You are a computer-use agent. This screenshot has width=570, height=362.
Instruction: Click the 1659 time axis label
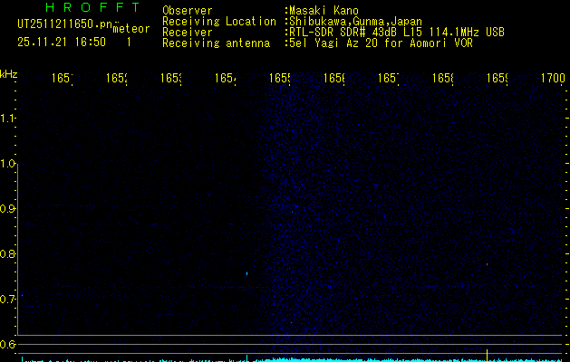click(498, 78)
